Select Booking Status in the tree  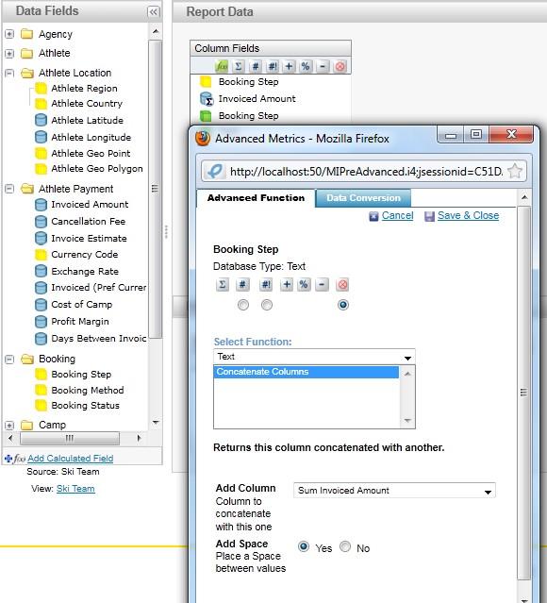85,406
